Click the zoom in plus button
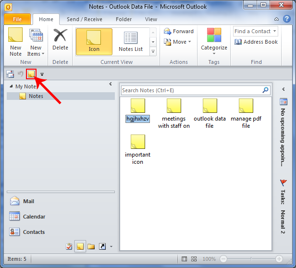This screenshot has width=296, height=268. point(279,259)
